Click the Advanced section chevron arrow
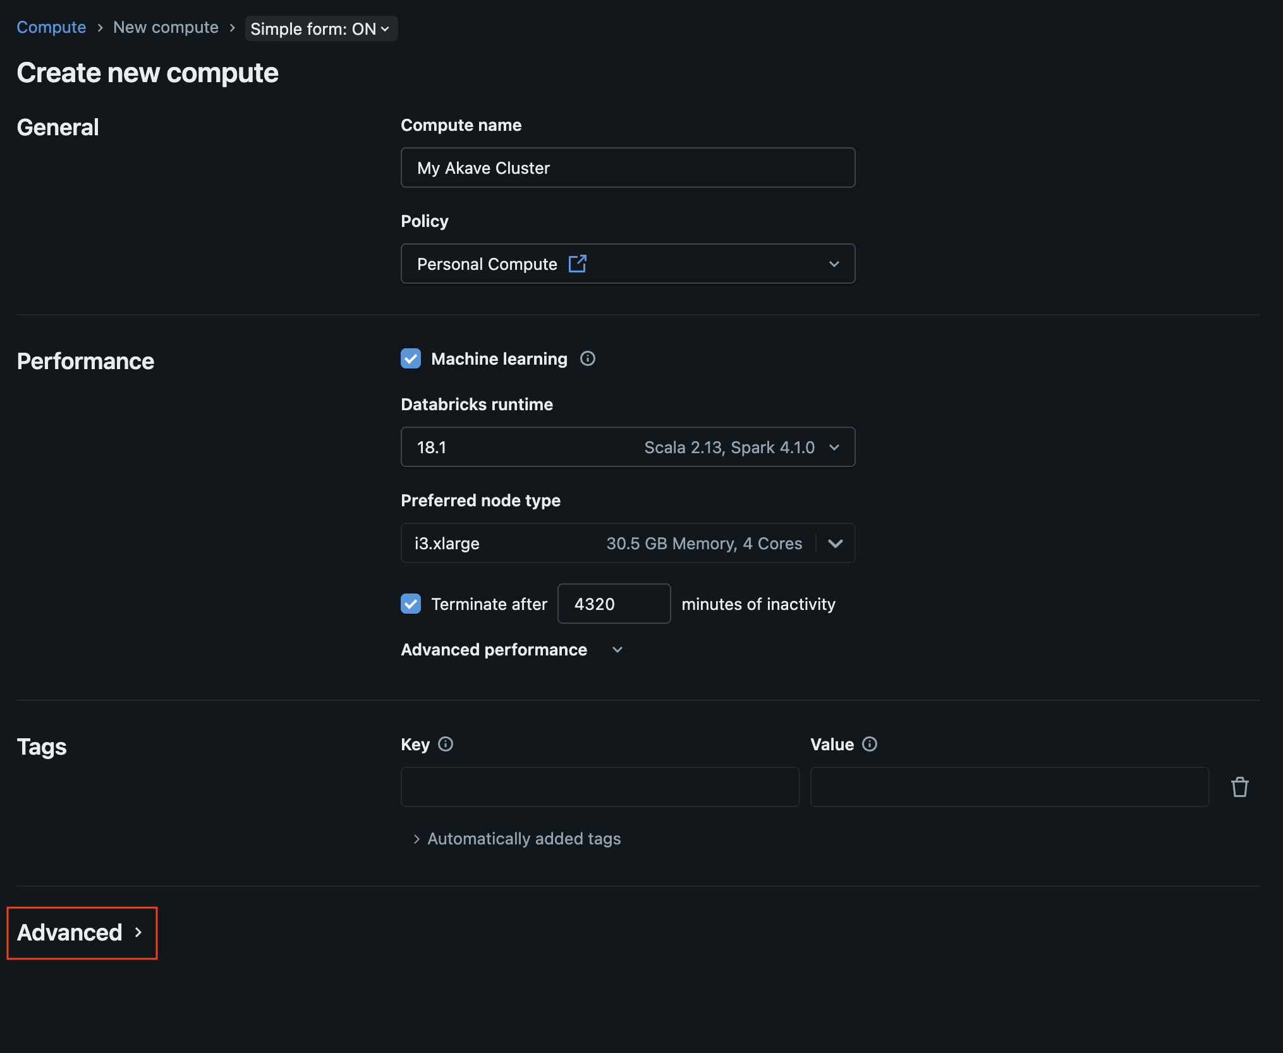 (139, 932)
